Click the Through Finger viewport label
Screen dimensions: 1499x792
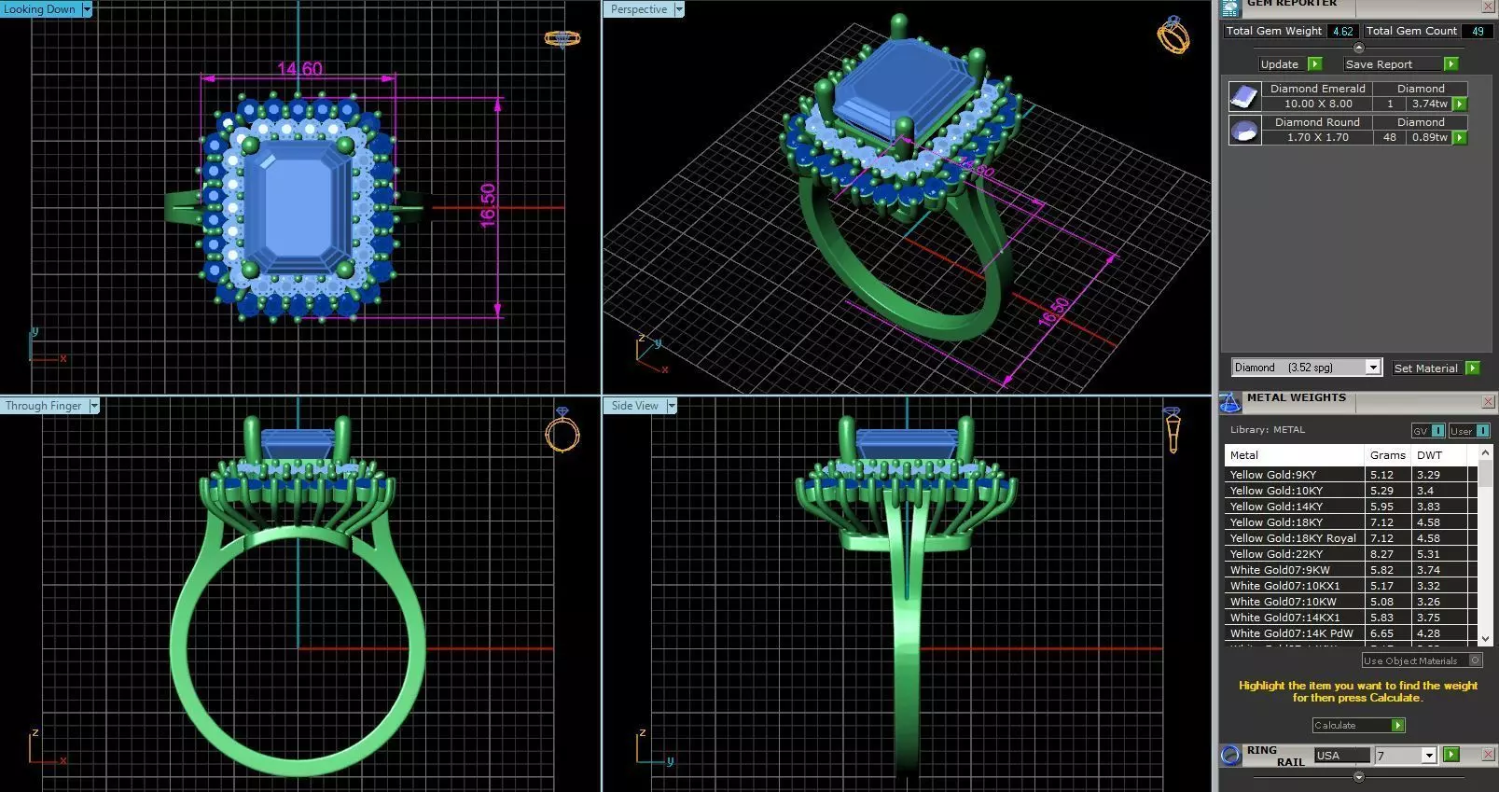tap(44, 406)
